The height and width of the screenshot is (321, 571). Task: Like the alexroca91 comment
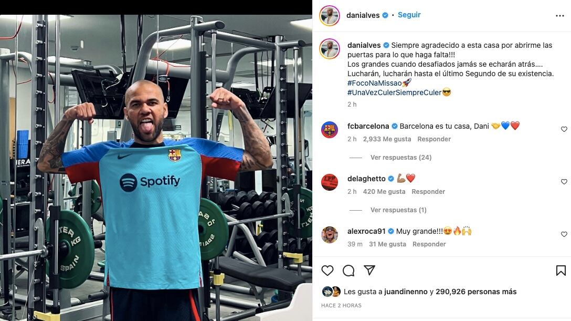[x=564, y=234]
